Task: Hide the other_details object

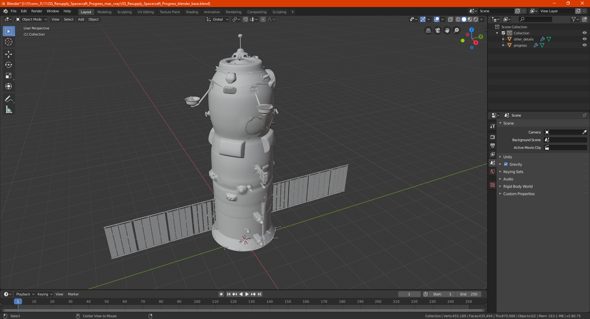Action: click(x=584, y=39)
